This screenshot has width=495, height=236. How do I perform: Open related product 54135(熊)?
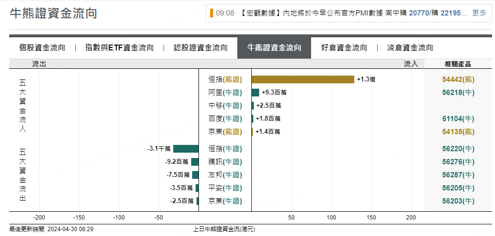[459, 132]
